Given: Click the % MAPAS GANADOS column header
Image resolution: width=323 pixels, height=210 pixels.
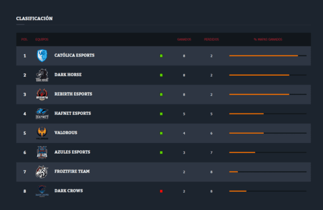Looking at the screenshot, I should [x=268, y=39].
